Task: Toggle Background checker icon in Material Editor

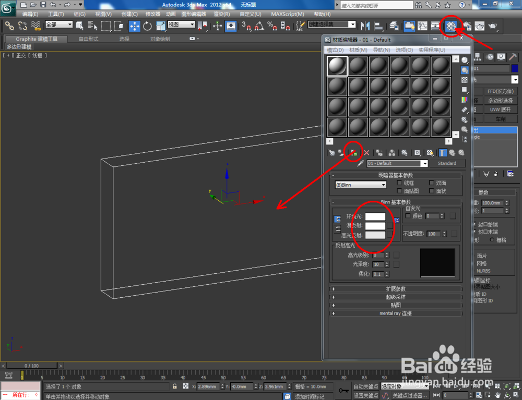Action: [x=465, y=80]
